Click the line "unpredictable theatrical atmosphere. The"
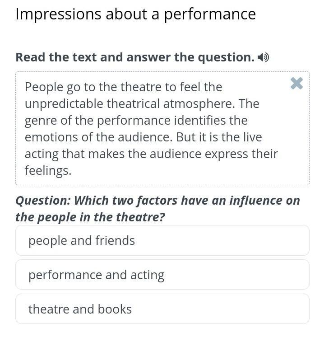Screen dimensions: 315x342 tap(142, 103)
